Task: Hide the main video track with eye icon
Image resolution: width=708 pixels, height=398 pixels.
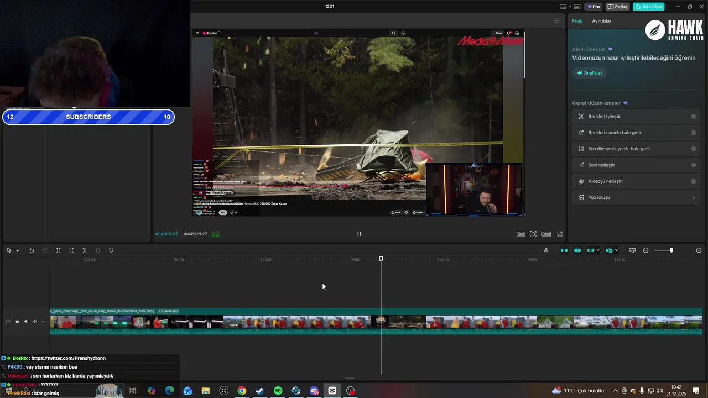Action: (26, 321)
